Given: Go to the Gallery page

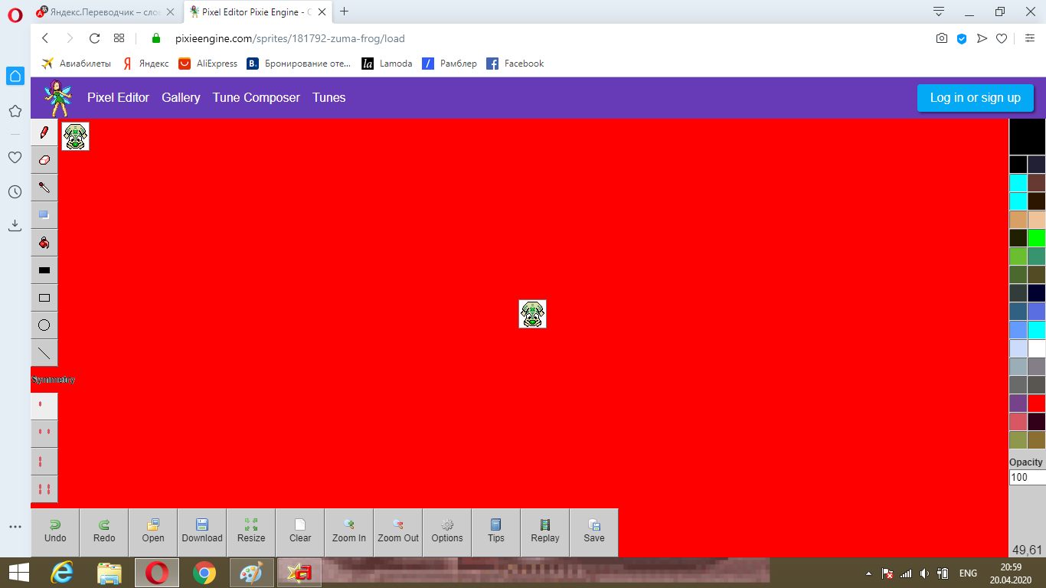Looking at the screenshot, I should click(181, 97).
